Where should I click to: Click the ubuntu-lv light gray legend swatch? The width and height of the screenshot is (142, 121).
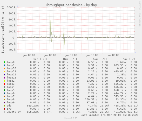4,112
